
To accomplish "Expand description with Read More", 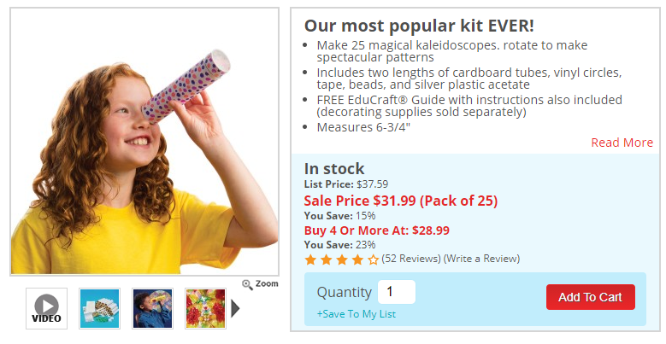I will pyautogui.click(x=622, y=143).
